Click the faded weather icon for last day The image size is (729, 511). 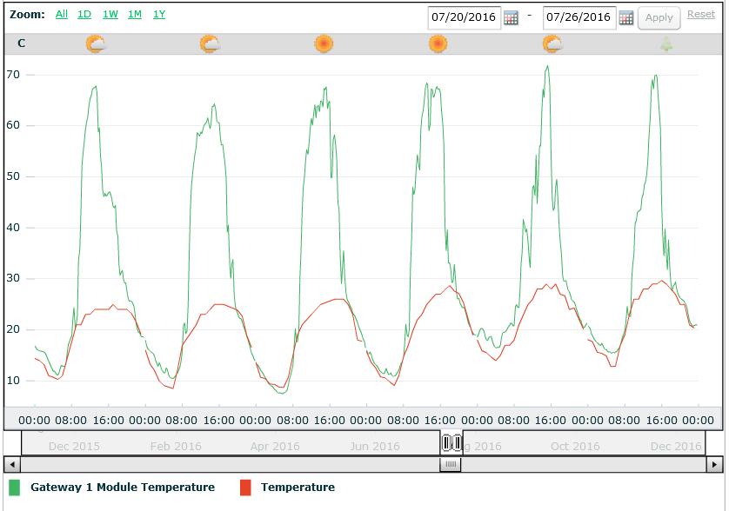coord(666,44)
